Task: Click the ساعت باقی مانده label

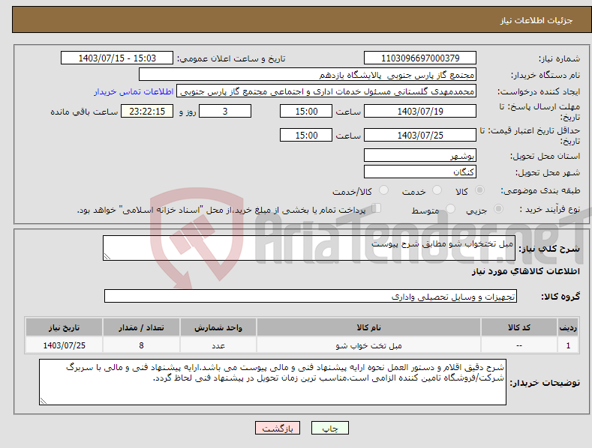Action: point(84,112)
